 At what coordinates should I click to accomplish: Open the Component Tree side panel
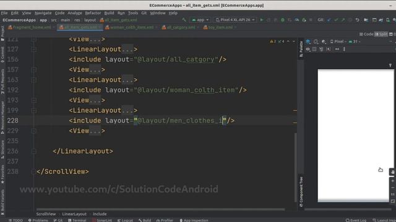tap(301, 191)
